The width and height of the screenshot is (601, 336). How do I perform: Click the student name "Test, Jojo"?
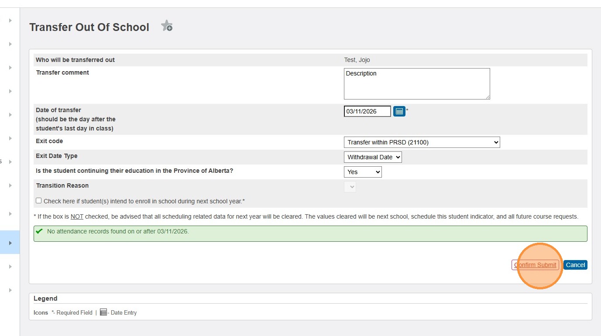(357, 60)
